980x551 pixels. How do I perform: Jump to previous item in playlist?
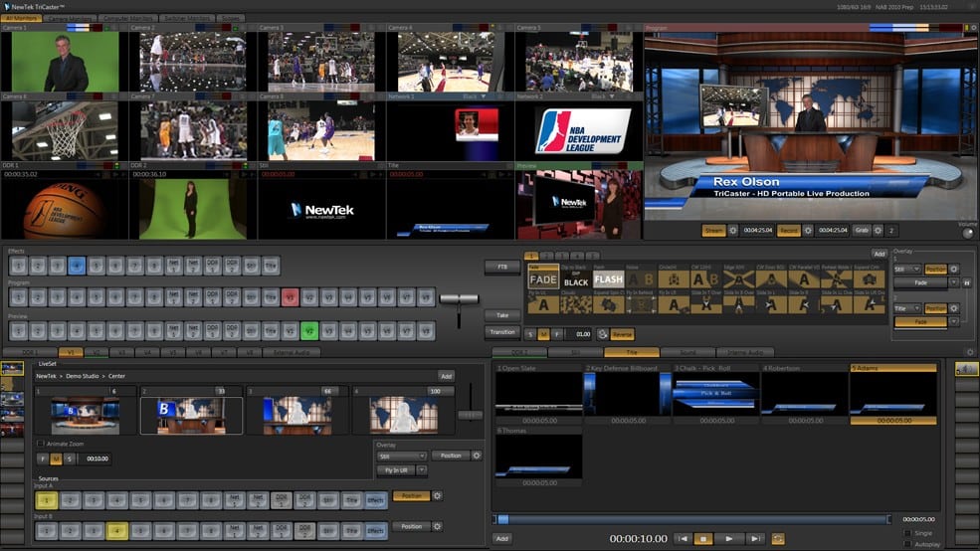684,538
